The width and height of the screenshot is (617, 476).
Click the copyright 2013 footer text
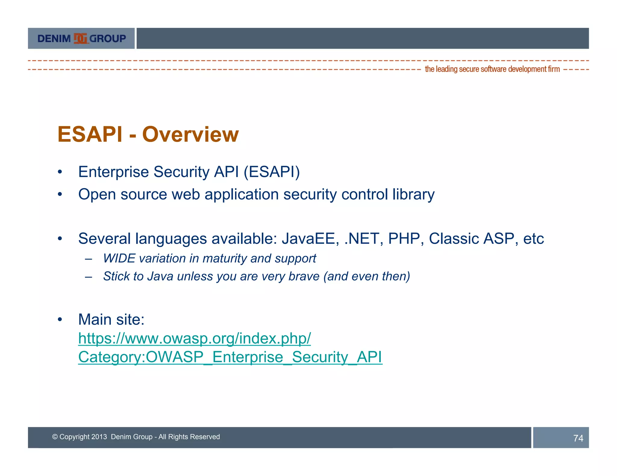click(x=136, y=437)
